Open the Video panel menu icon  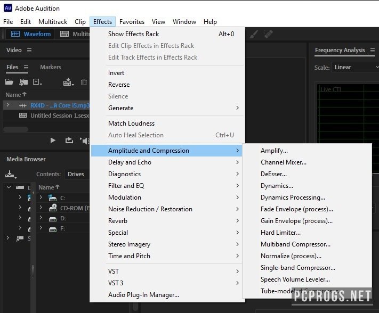click(29, 50)
